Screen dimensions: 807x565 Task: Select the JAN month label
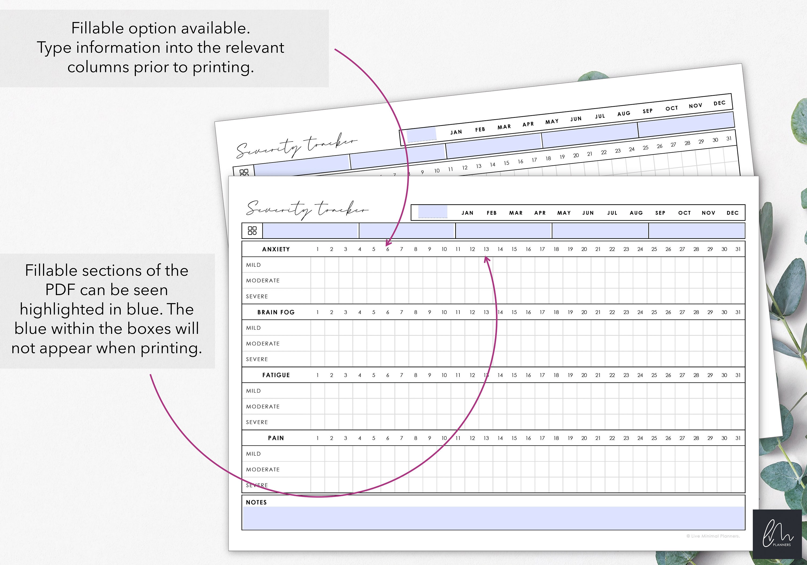tap(468, 212)
